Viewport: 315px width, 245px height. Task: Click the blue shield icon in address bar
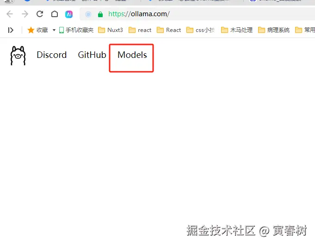click(x=88, y=14)
